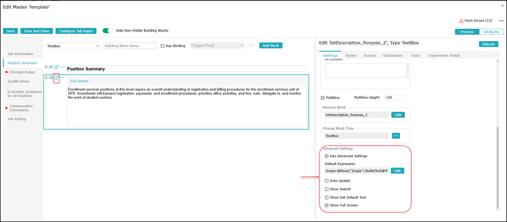Switch to the Styles tab
The image size is (507, 222).
[x=350, y=56]
